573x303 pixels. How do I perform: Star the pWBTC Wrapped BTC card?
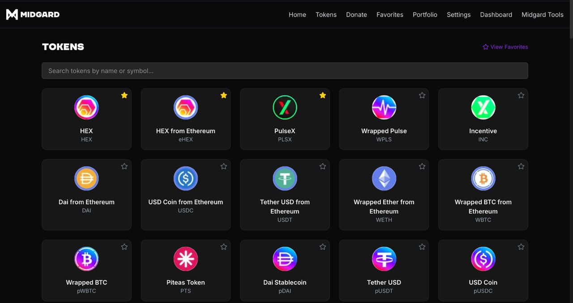(x=124, y=247)
